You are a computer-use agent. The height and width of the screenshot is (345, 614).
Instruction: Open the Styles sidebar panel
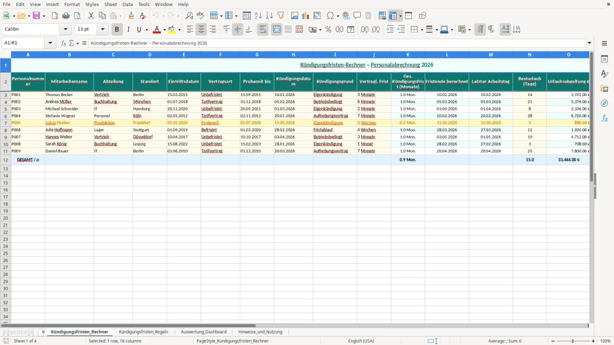point(604,74)
